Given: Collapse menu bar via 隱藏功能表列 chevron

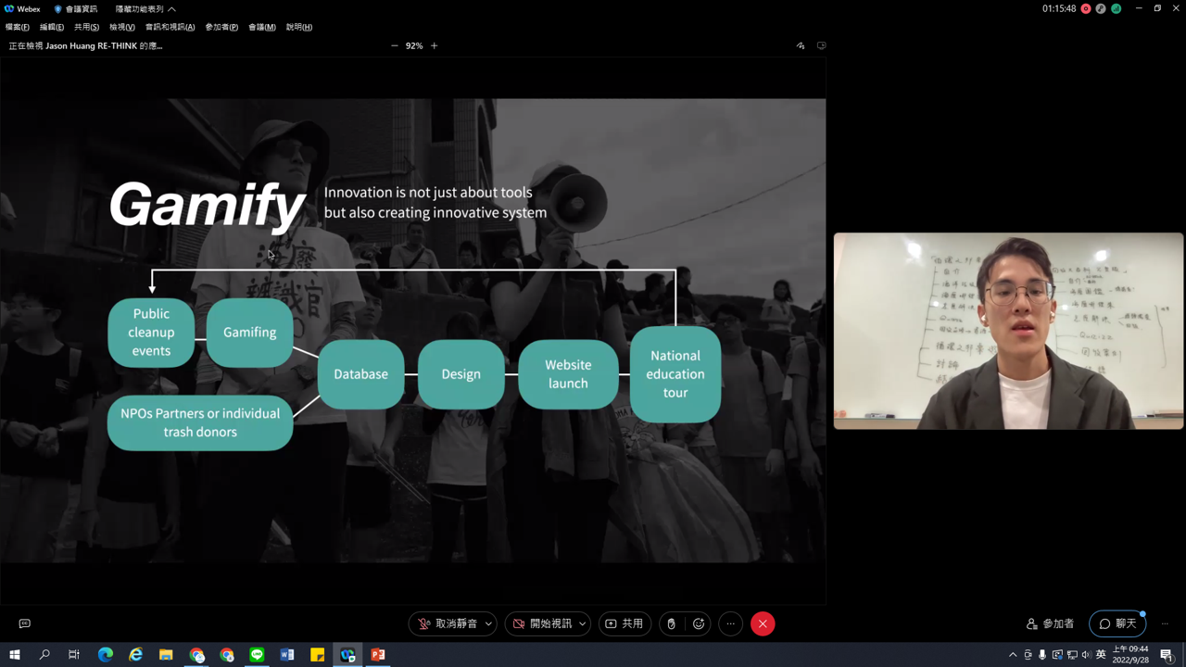Looking at the screenshot, I should coord(171,9).
